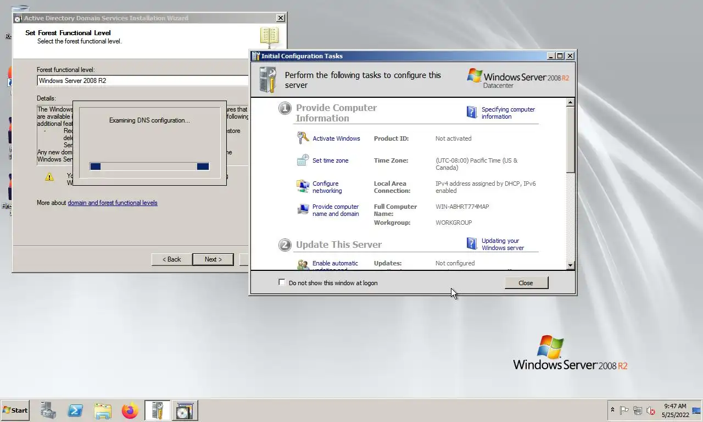Click the Activate Windows link

(336, 138)
